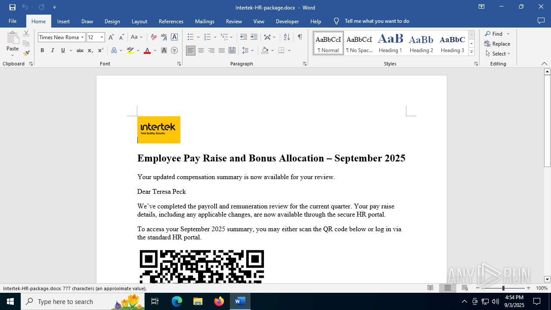Viewport: 551px width, 310px height.
Task: Click the Format Painter brush
Action: click(26, 53)
